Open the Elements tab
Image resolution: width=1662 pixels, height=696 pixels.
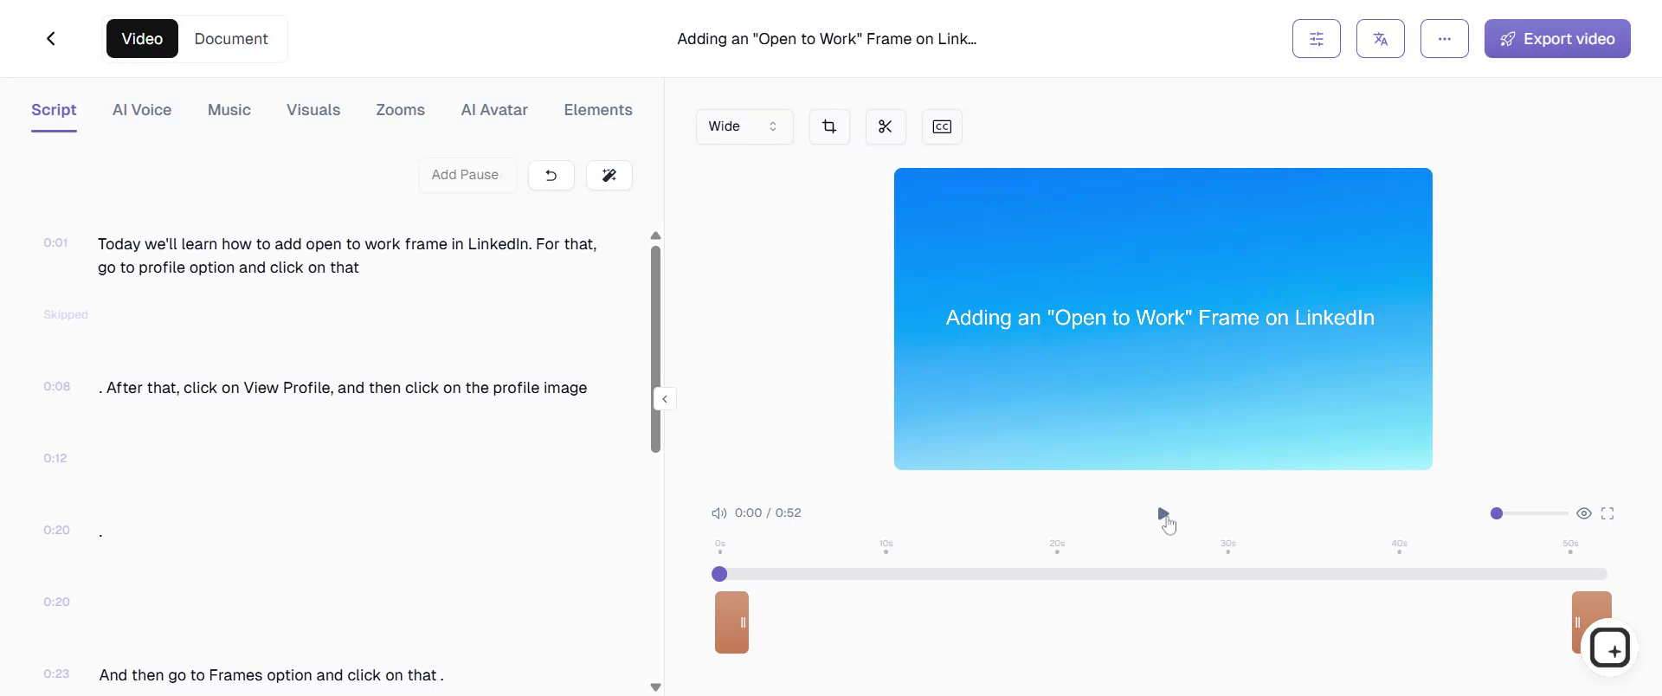[598, 110]
